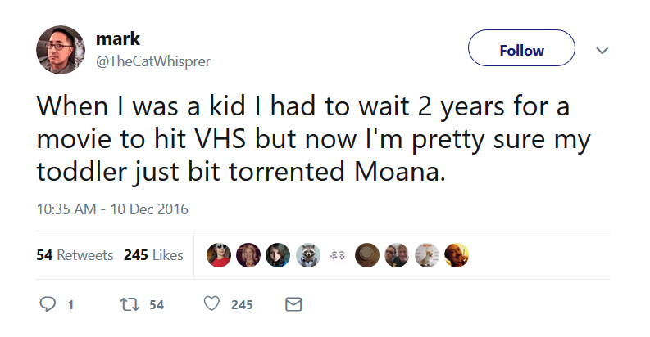Open the mark display name link
The width and height of the screenshot is (650, 337).
[118, 39]
